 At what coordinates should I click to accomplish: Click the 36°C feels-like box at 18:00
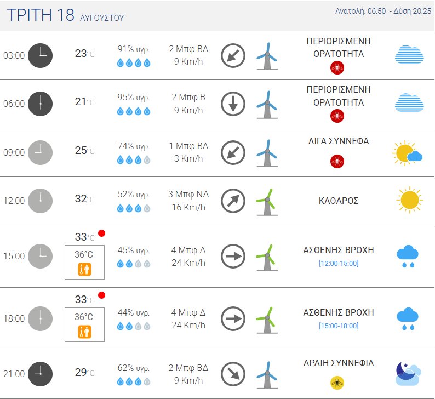(84, 324)
